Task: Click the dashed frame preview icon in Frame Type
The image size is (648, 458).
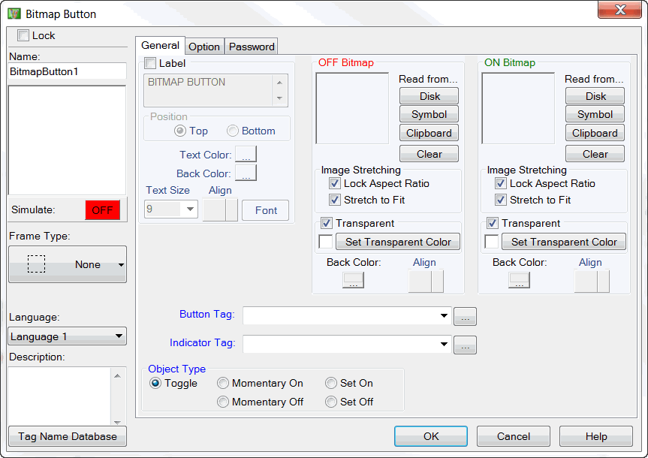Action: [36, 264]
